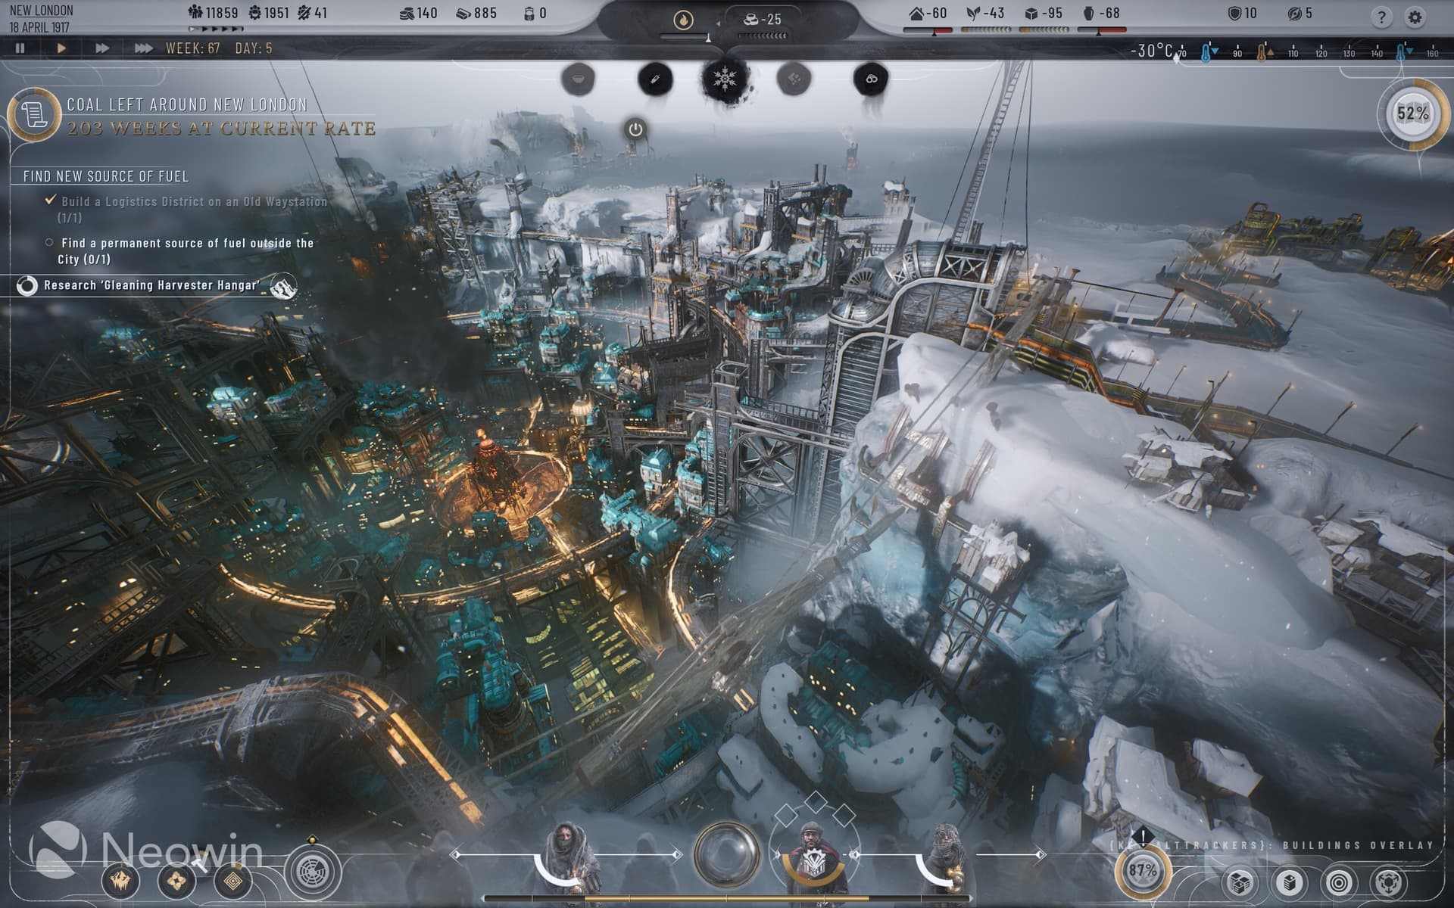1454x908 pixels.
Task: Set game to fastest speed
Action: 143,48
